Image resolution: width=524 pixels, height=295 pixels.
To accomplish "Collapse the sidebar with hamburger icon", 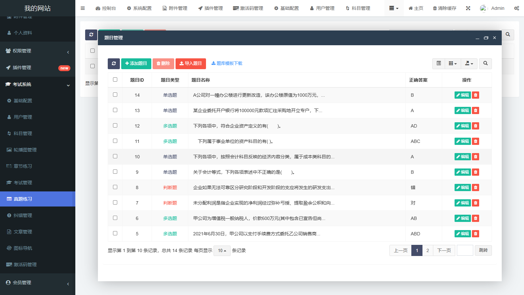I will (83, 8).
